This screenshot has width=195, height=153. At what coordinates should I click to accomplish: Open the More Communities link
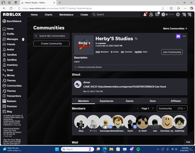click(175, 29)
